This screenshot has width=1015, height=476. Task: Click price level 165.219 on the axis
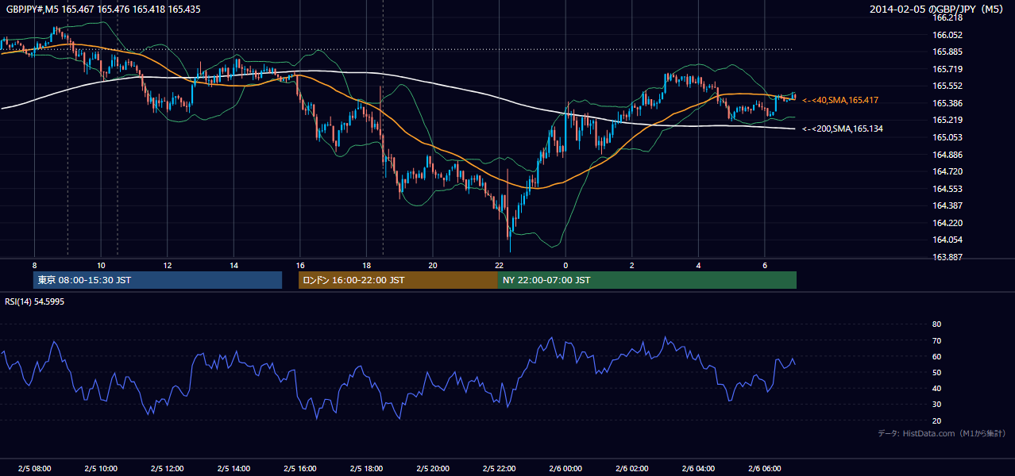947,120
